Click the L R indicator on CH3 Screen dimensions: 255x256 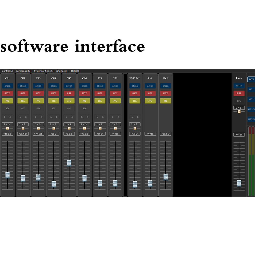[x=38, y=117]
